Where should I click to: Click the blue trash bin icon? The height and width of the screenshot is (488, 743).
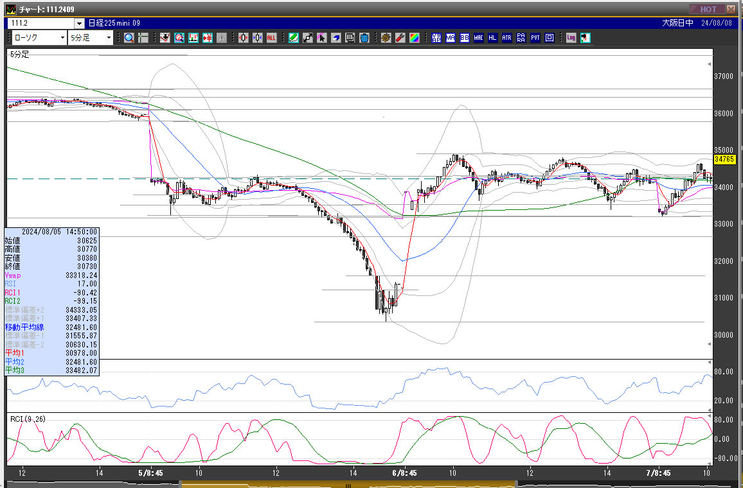coord(364,38)
